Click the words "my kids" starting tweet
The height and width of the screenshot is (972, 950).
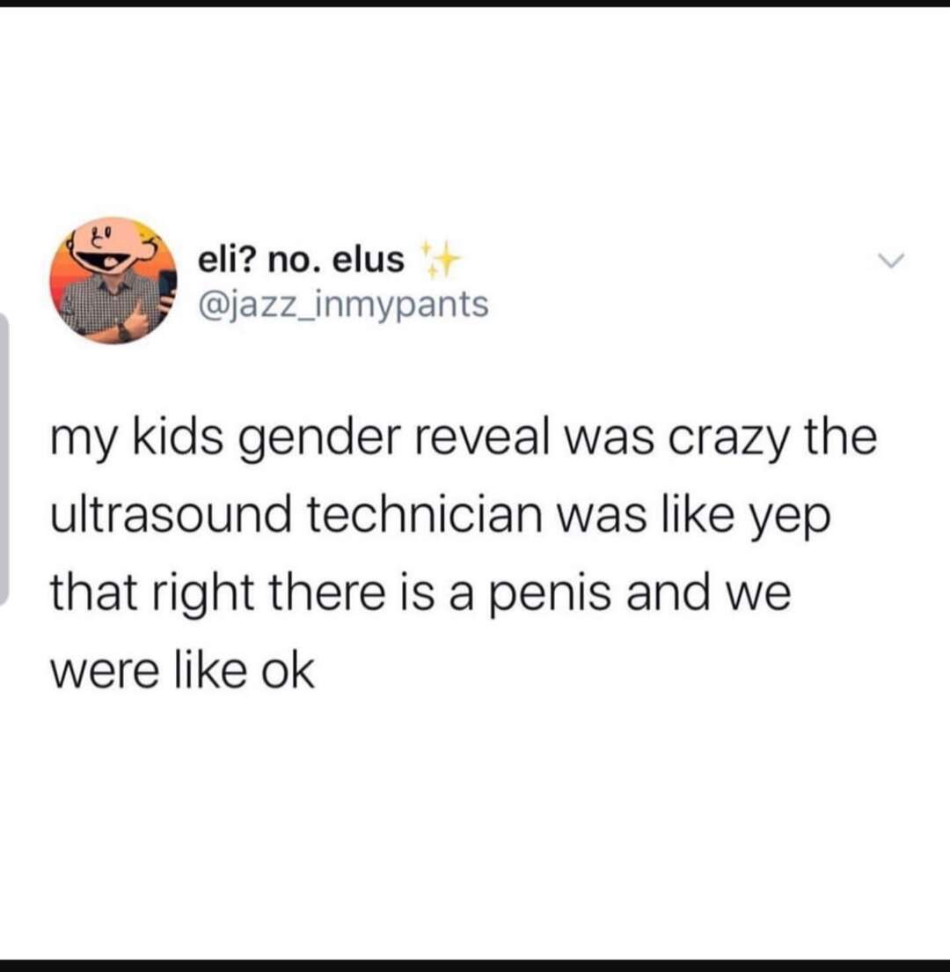click(x=136, y=438)
